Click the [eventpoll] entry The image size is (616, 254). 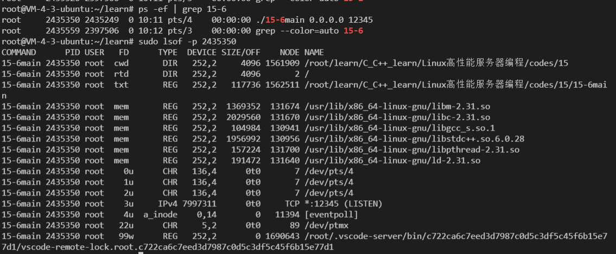(331, 215)
